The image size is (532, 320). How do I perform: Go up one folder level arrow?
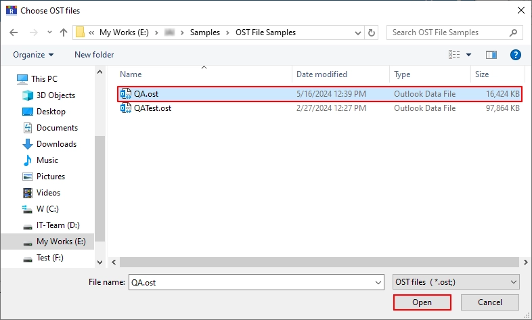pyautogui.click(x=64, y=32)
